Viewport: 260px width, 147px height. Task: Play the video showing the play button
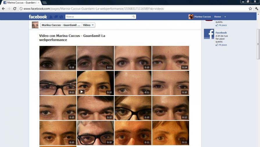[81, 92]
